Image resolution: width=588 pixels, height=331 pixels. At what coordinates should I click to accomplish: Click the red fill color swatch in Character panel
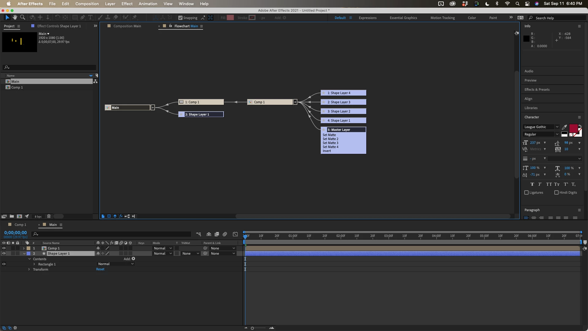pos(573,128)
